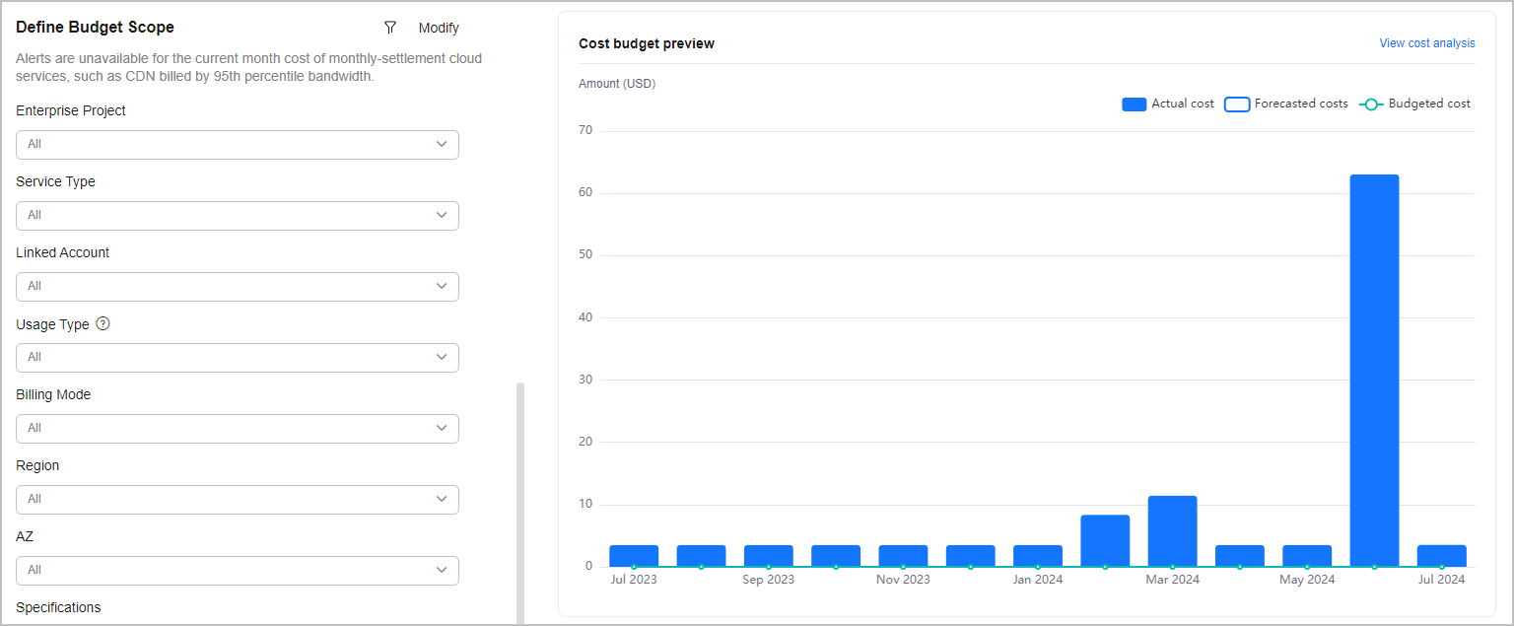Click the Define Budget Scope heading

[x=95, y=28]
